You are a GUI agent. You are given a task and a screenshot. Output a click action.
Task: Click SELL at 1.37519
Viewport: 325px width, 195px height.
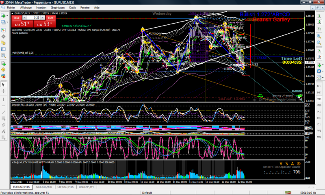point(22,24)
